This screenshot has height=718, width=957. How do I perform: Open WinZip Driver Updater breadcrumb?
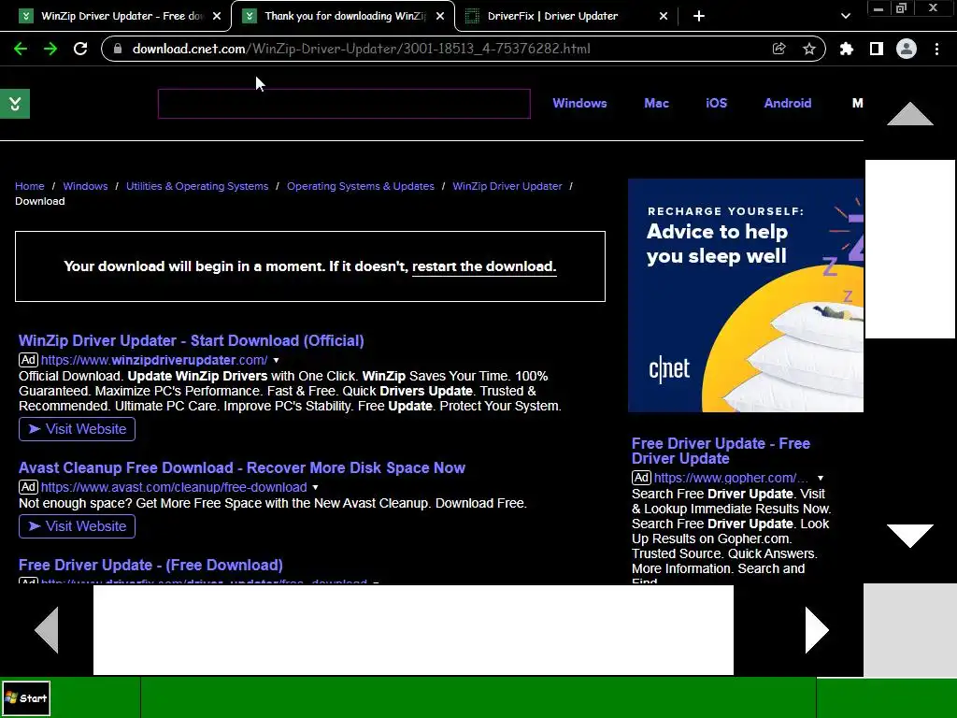click(x=507, y=186)
